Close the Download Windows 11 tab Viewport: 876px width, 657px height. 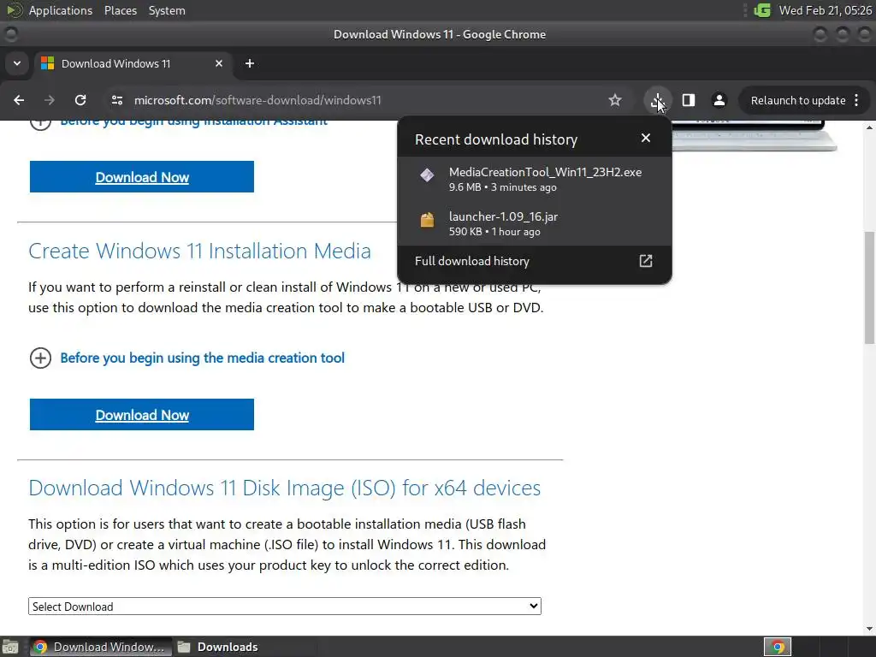pyautogui.click(x=219, y=63)
